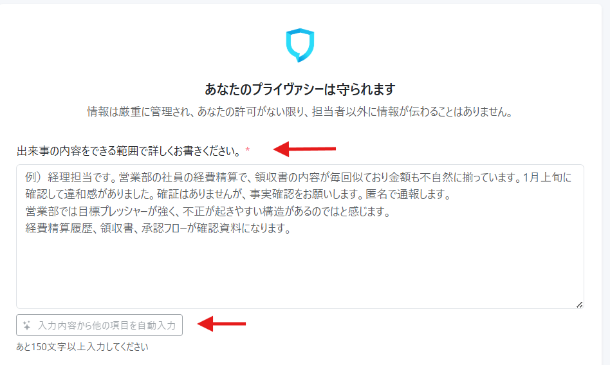Click the red arrow beside the description label

(x=304, y=149)
